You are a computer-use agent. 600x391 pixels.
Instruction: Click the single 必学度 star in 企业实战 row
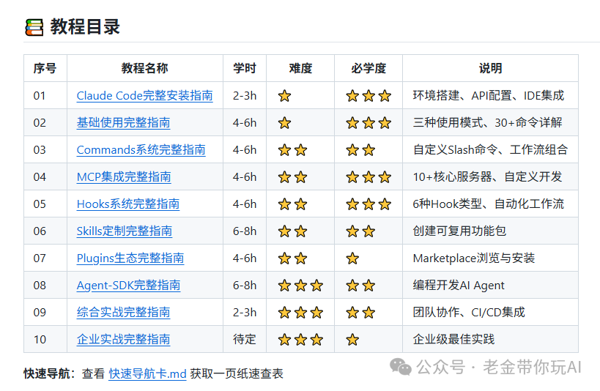[x=352, y=340]
